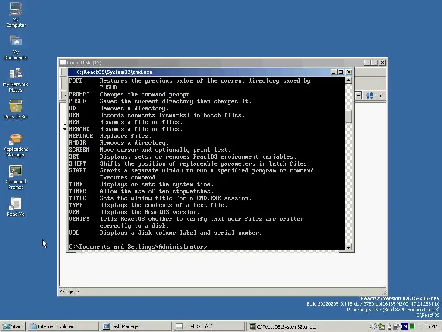Click cmd scrollbar down arrow
The height and width of the screenshot is (332, 442).
[x=349, y=247]
